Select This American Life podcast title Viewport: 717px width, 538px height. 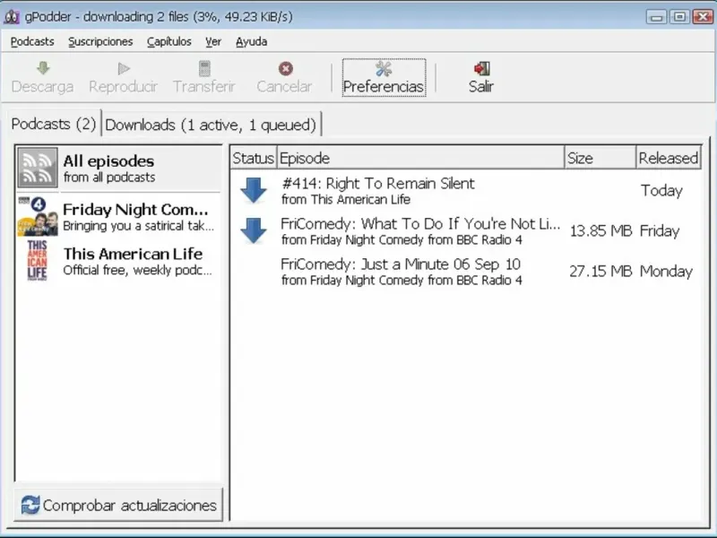[x=133, y=254]
